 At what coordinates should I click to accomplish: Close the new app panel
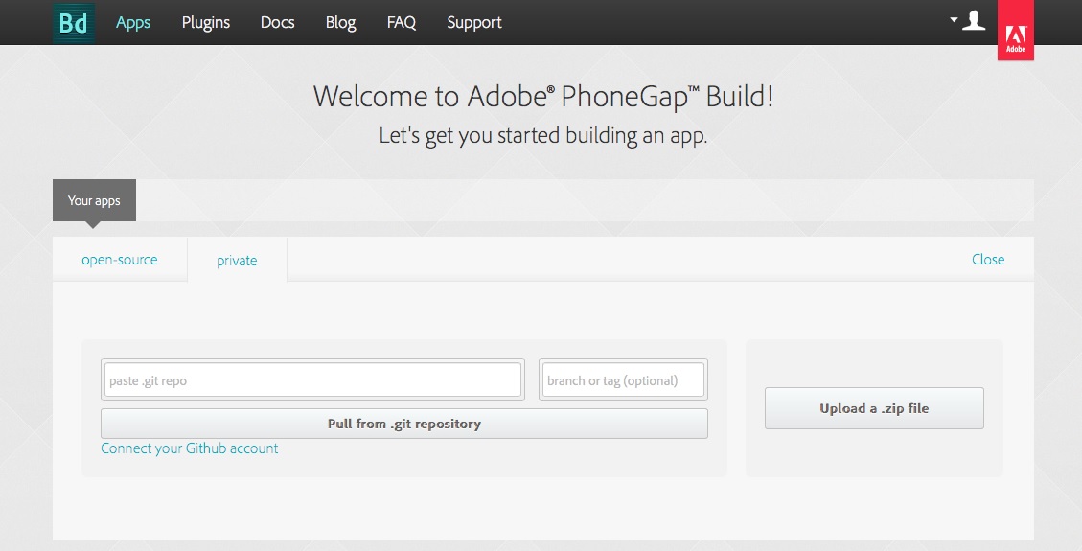(x=987, y=260)
